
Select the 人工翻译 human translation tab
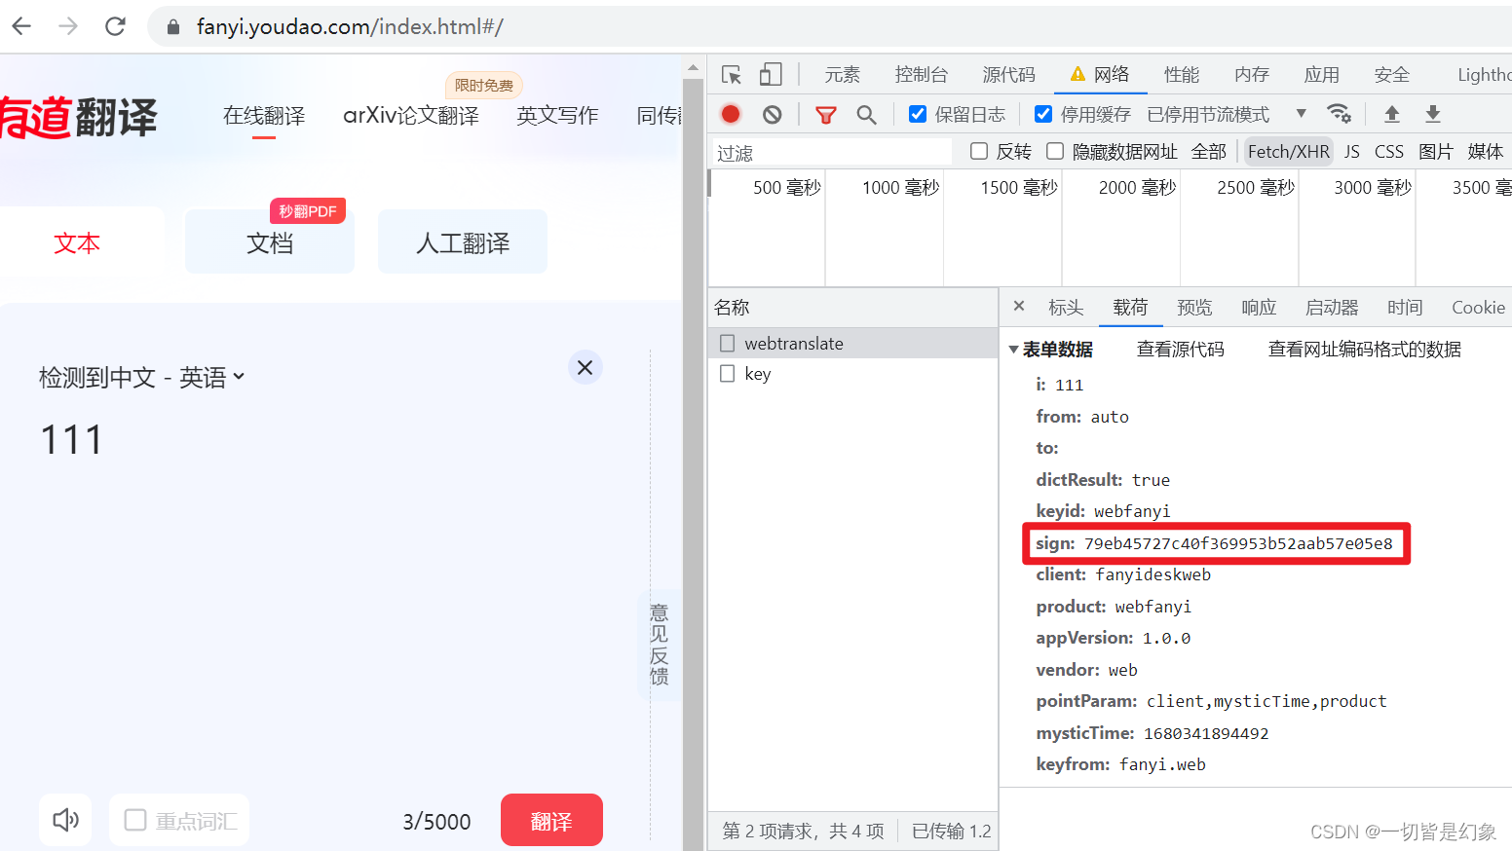click(x=463, y=243)
